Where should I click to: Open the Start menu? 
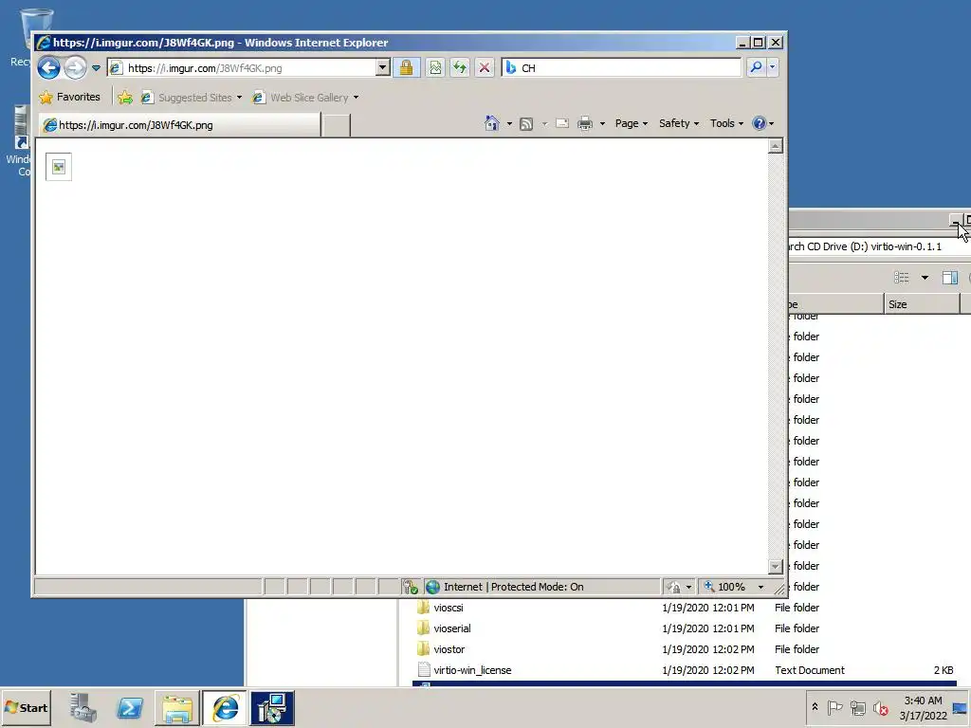click(26, 707)
